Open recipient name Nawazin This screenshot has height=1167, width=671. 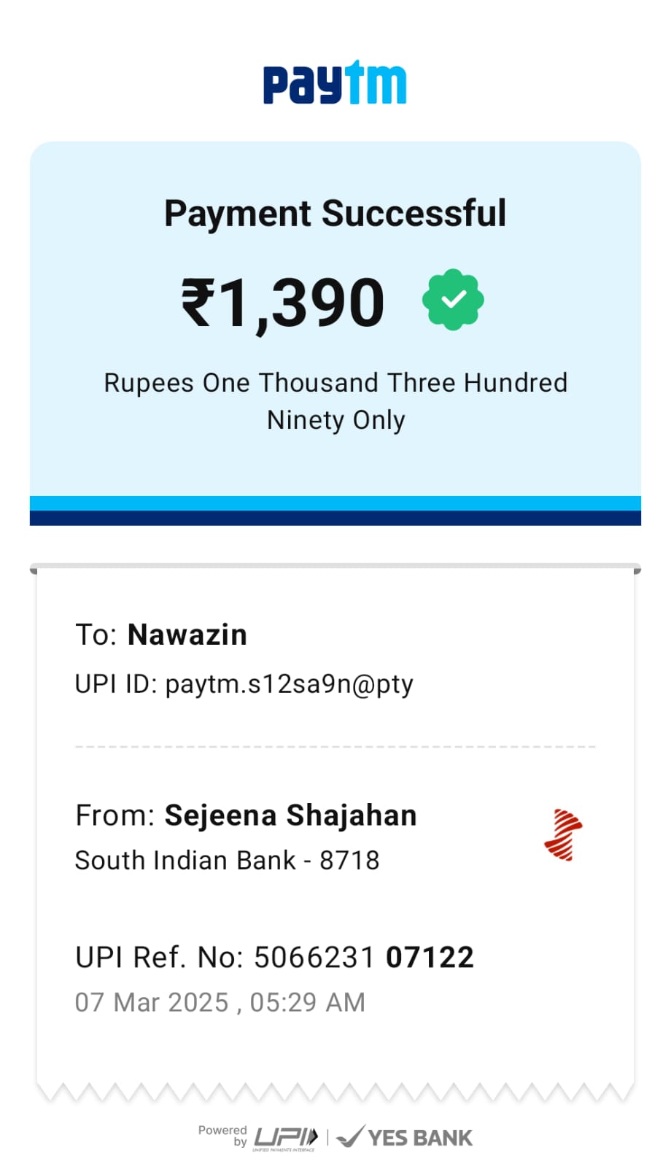[x=187, y=635]
